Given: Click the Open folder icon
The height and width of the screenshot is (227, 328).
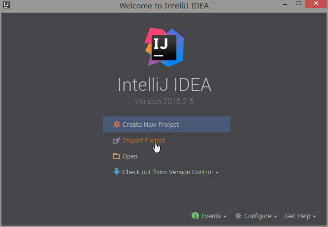Looking at the screenshot, I should pos(116,156).
